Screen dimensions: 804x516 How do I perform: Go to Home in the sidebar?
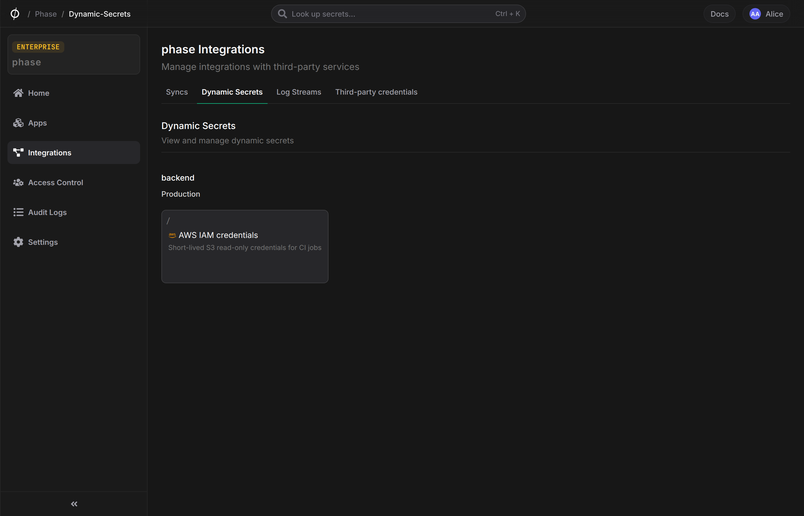[x=74, y=93]
